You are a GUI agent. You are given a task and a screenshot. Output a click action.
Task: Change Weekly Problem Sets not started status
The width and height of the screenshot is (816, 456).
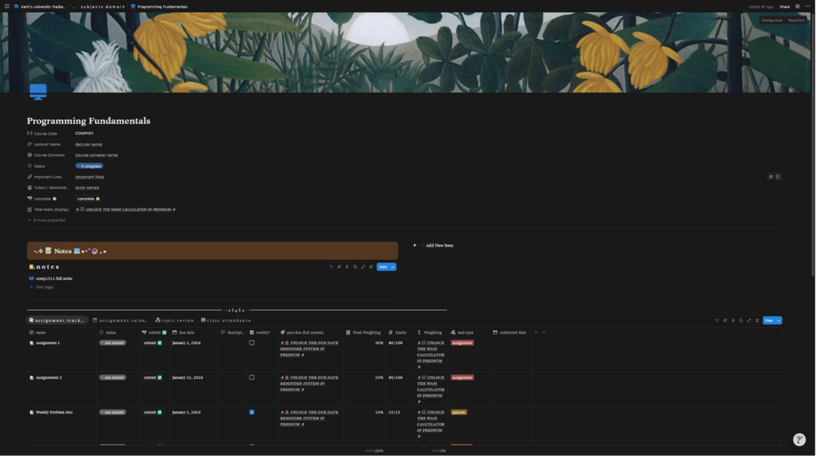(112, 412)
